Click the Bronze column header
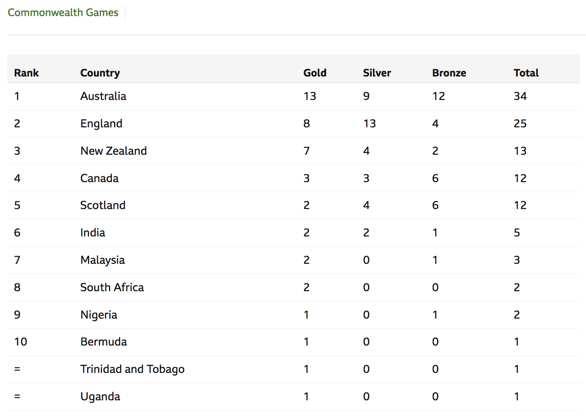This screenshot has height=419, width=586. pos(449,73)
